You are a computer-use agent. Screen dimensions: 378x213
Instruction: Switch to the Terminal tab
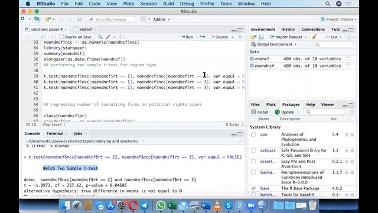(55, 133)
